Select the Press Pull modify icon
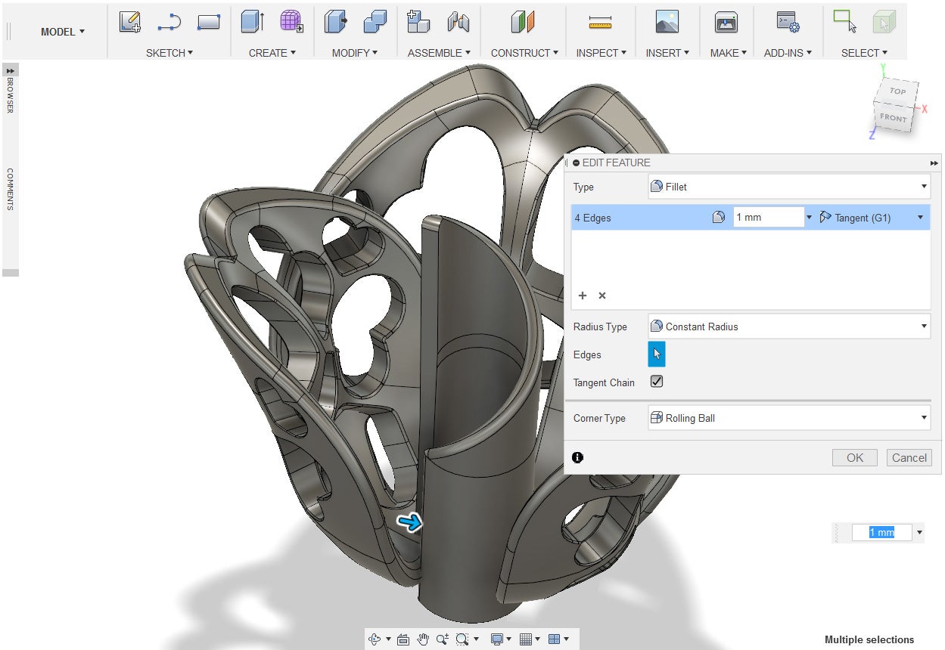This screenshot has height=650, width=945. click(335, 23)
